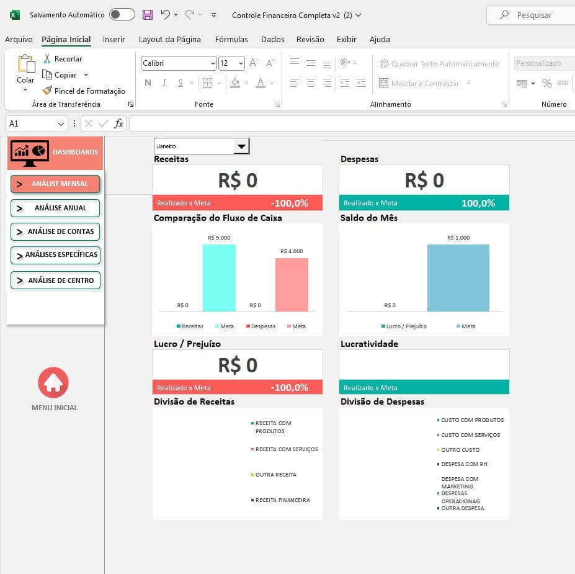Open the font size 12 dropdown
This screenshot has width=575, height=574.
tap(240, 63)
